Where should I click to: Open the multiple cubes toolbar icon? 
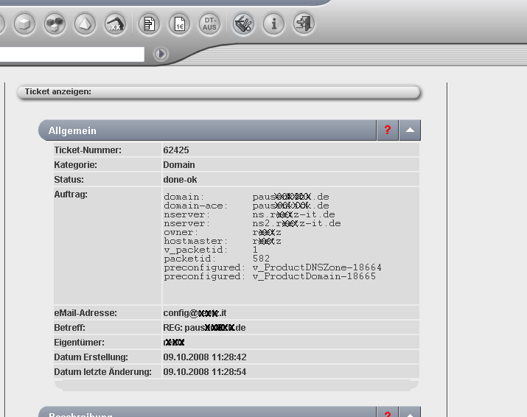pos(55,24)
